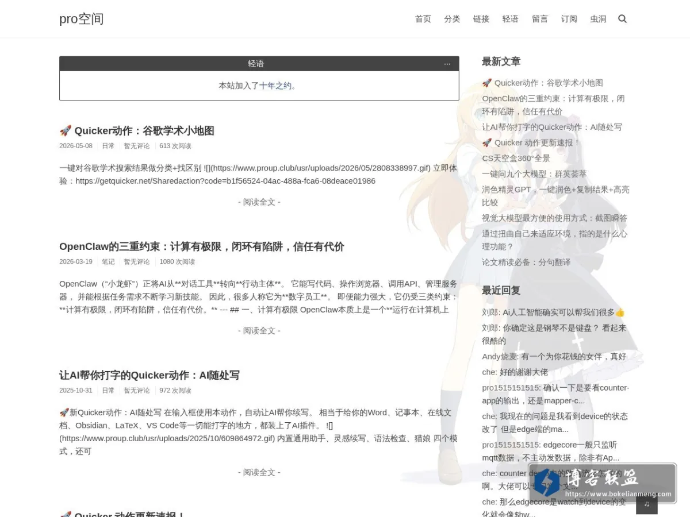Image resolution: width=690 pixels, height=517 pixels.
Task: Open the 日常 category of the 2025-10-31 post
Action: click(108, 391)
